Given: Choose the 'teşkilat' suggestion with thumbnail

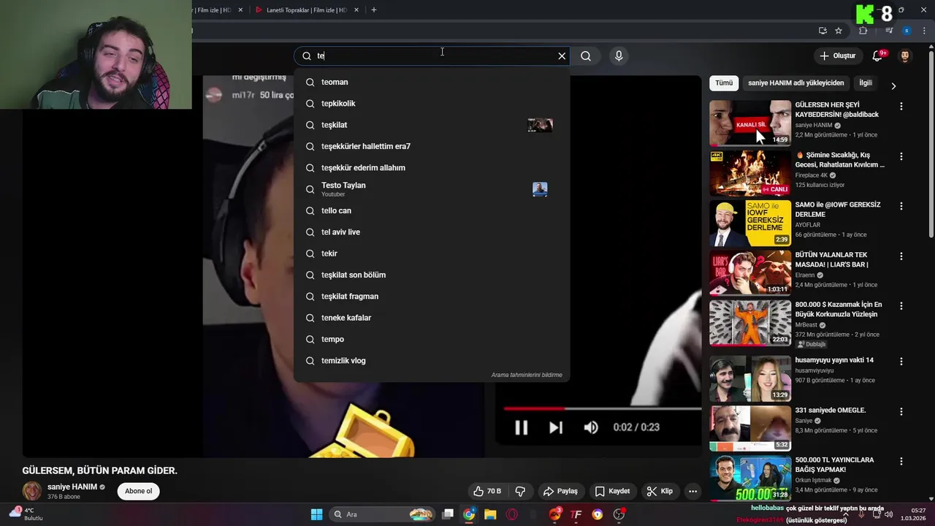Looking at the screenshot, I should click(431, 125).
